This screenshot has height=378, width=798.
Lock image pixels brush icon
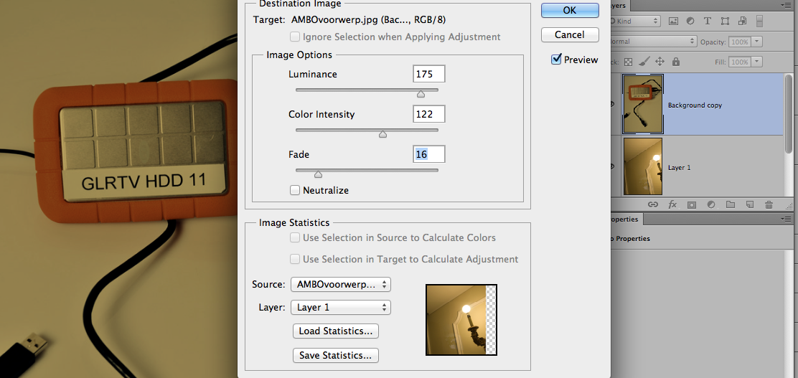644,62
